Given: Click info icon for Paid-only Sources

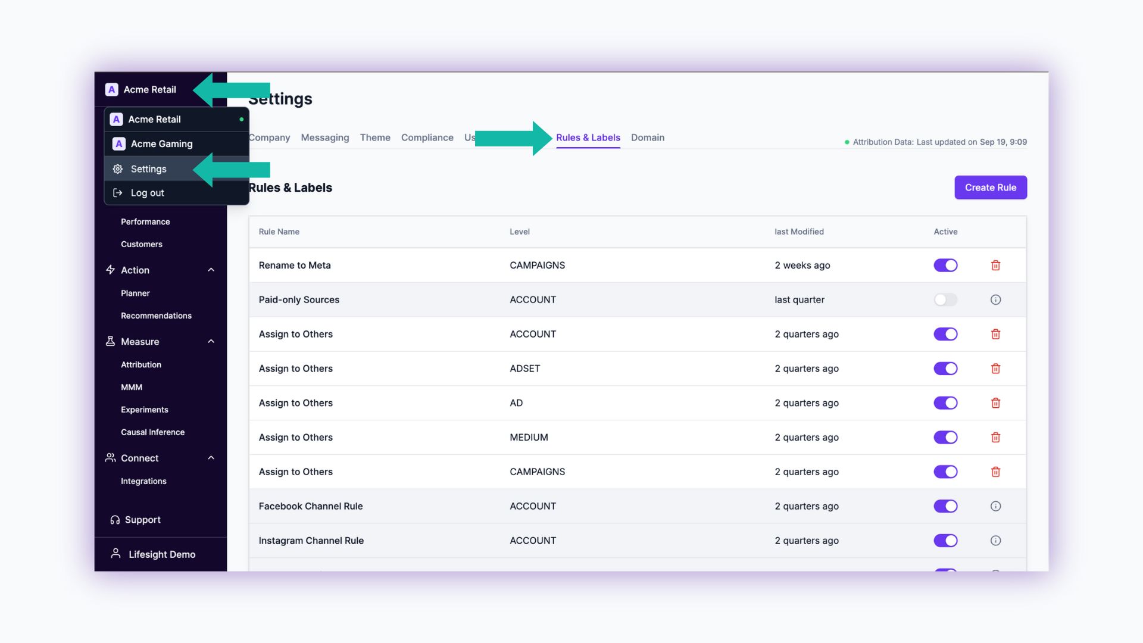Looking at the screenshot, I should tap(995, 300).
